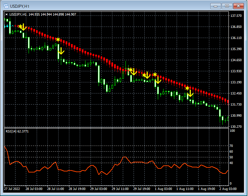This screenshot has width=248, height=196.
Task: Click the 137.570 price scale label
Action: pos(236,16)
